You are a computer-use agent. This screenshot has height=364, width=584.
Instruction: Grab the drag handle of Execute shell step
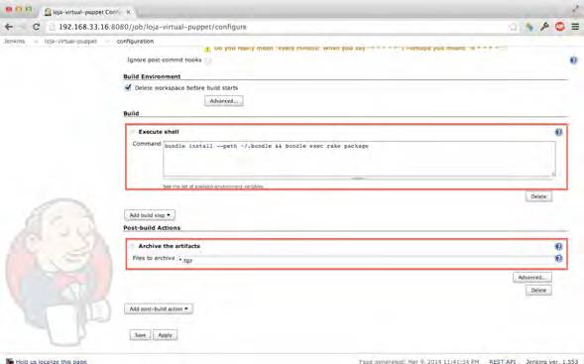(132, 132)
